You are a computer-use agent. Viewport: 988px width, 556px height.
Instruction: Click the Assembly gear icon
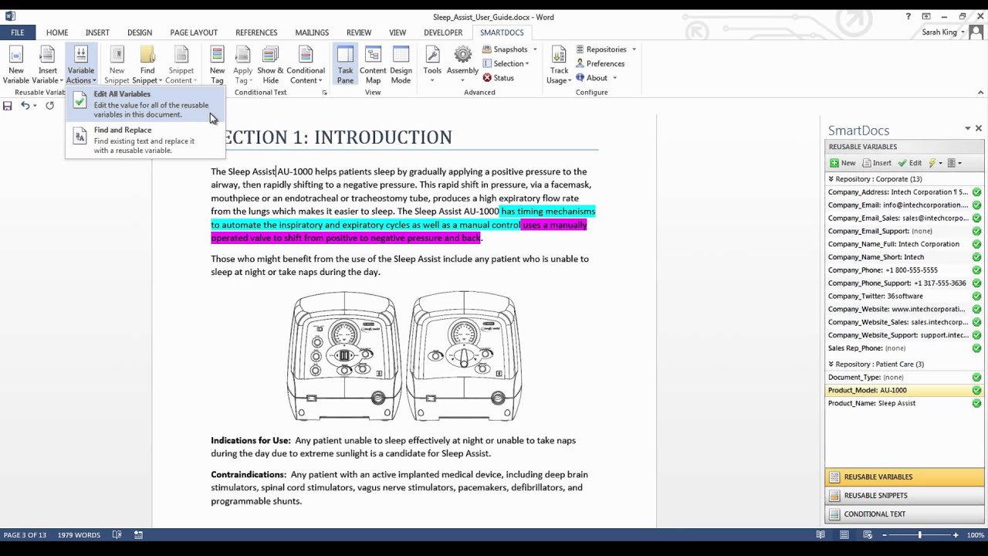tap(462, 55)
